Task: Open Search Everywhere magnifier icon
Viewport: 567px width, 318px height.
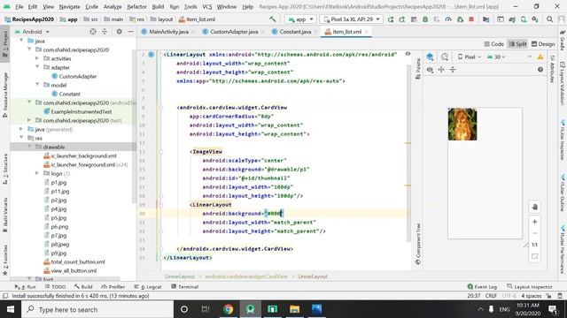Action: point(549,19)
